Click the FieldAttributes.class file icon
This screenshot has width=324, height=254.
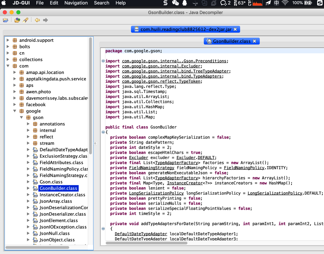[35, 162]
